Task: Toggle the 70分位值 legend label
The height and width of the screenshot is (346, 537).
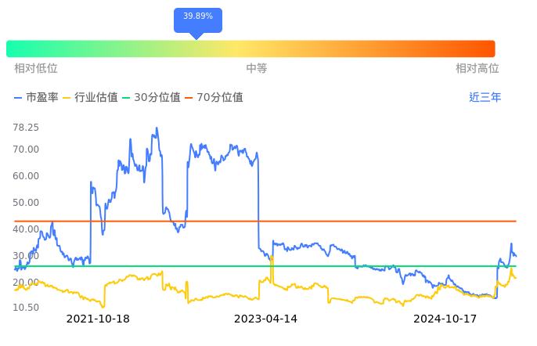Action: [220, 98]
